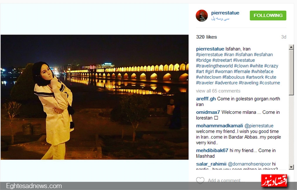Screen dimensions: 297x190
Task: Open omidmax7 commenter profile
Action: pyautogui.click(x=208, y=112)
